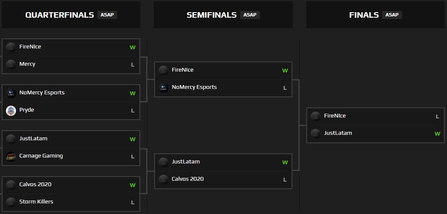
Task: Open the JustLatam semifinal team link
Action: (186, 162)
